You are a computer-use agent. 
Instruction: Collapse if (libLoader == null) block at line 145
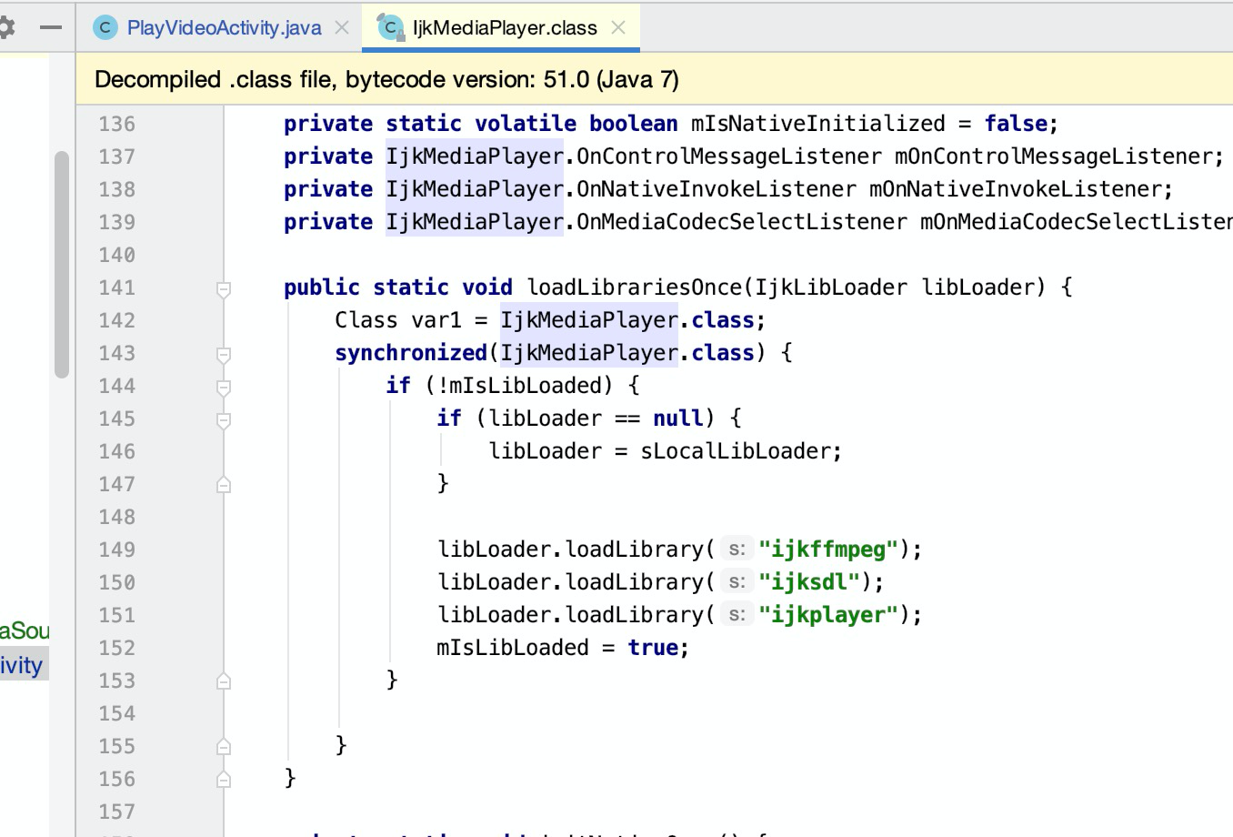point(223,420)
